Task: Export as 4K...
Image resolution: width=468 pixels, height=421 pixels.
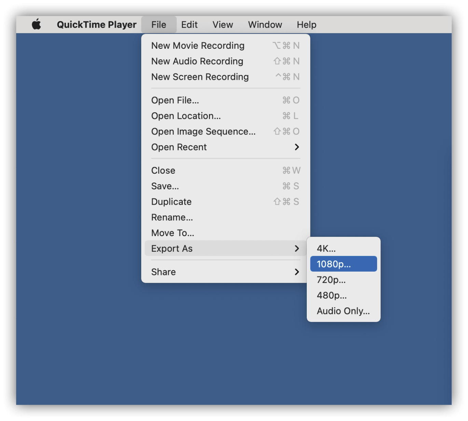Action: 343,248
